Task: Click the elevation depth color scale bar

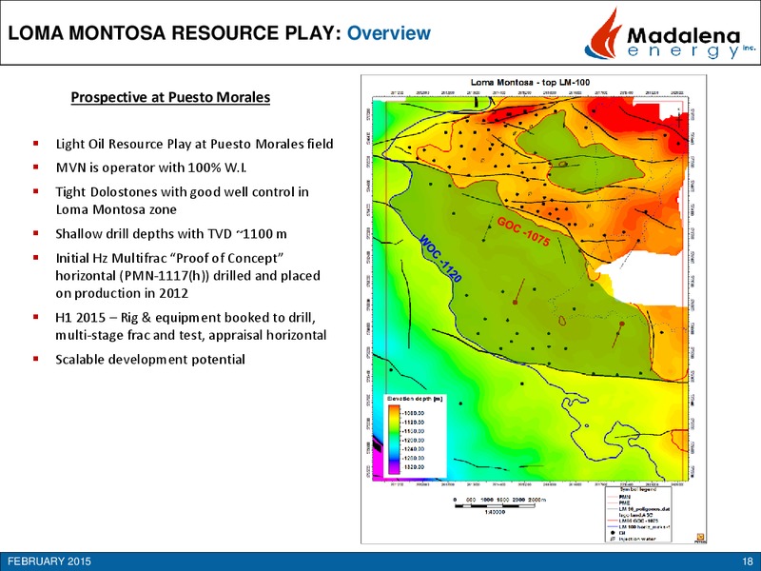Action: tap(394, 440)
